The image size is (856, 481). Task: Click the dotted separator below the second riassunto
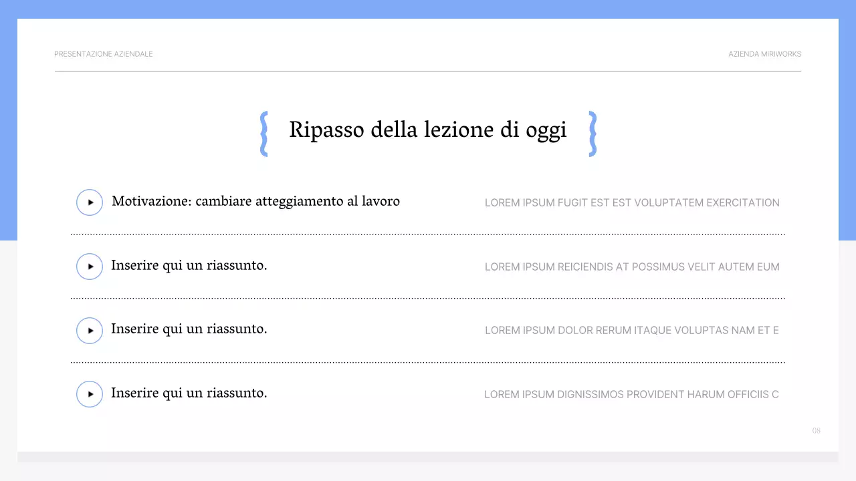pos(427,298)
